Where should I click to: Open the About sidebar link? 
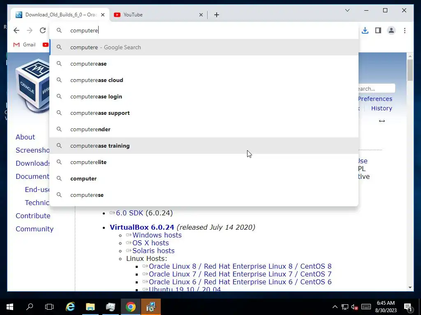(25, 137)
